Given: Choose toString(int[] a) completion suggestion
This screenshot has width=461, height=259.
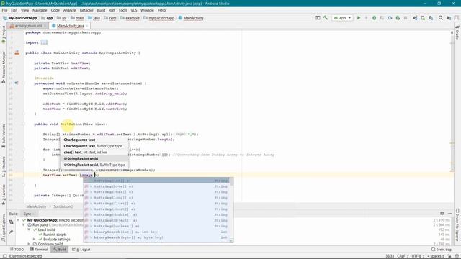Looking at the screenshot, I should pyautogui.click(x=156, y=181).
